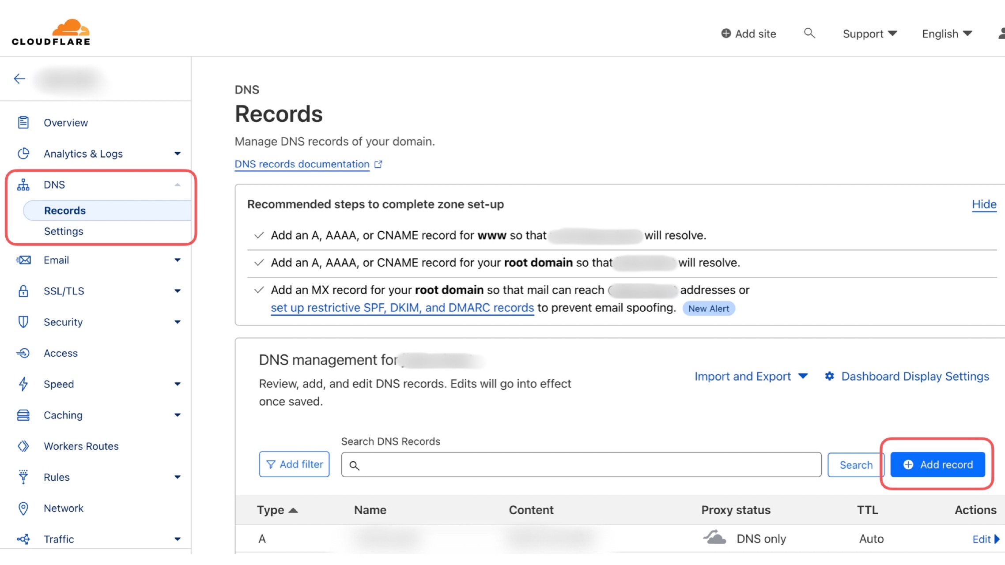
Task: Open DNS Settings in the sidebar
Action: click(64, 231)
